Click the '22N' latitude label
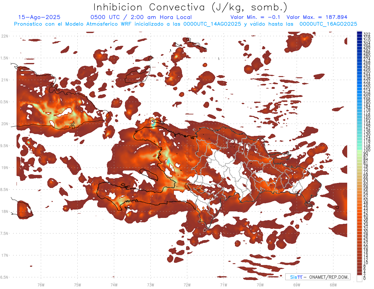Screen dimensions: 374x289 (x=5, y=36)
